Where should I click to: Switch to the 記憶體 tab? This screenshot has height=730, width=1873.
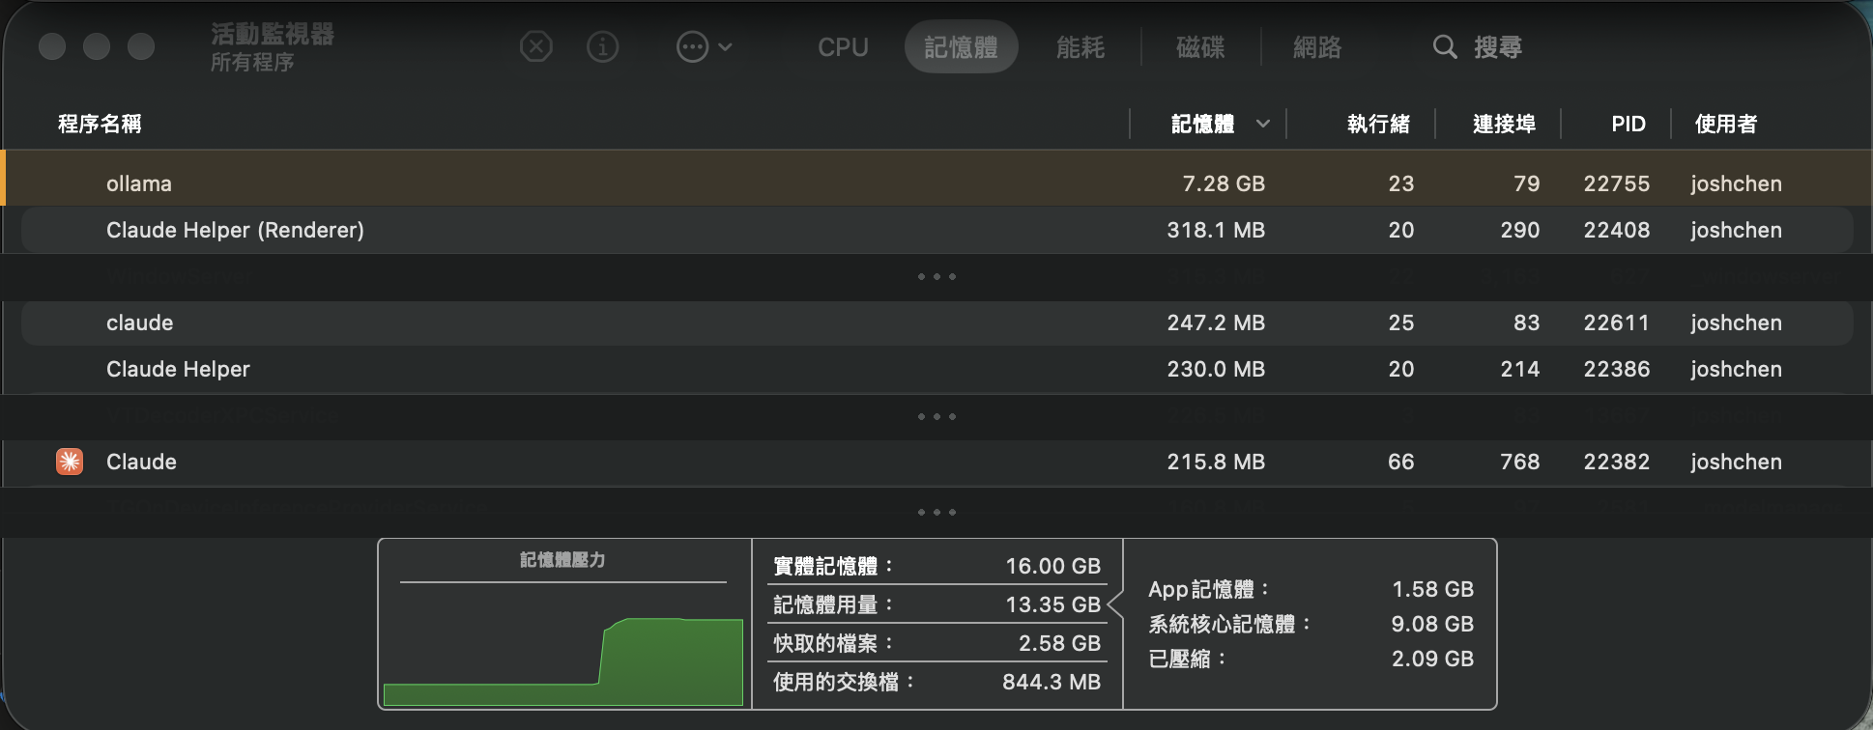[961, 46]
